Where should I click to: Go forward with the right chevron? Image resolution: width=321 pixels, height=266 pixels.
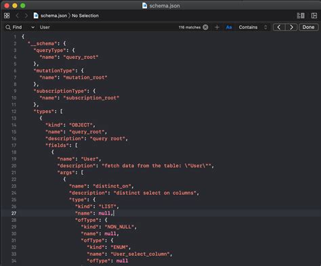tap(26, 16)
